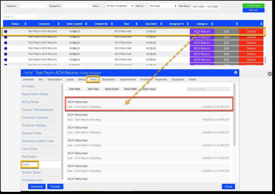The image size is (275, 194).
Task: Switch to the Billing tab
Action: pyautogui.click(x=82, y=79)
